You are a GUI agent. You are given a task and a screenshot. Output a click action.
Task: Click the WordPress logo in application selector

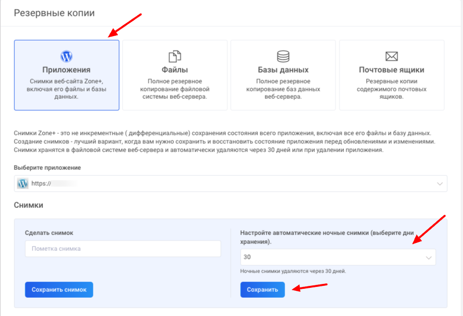tap(23, 184)
